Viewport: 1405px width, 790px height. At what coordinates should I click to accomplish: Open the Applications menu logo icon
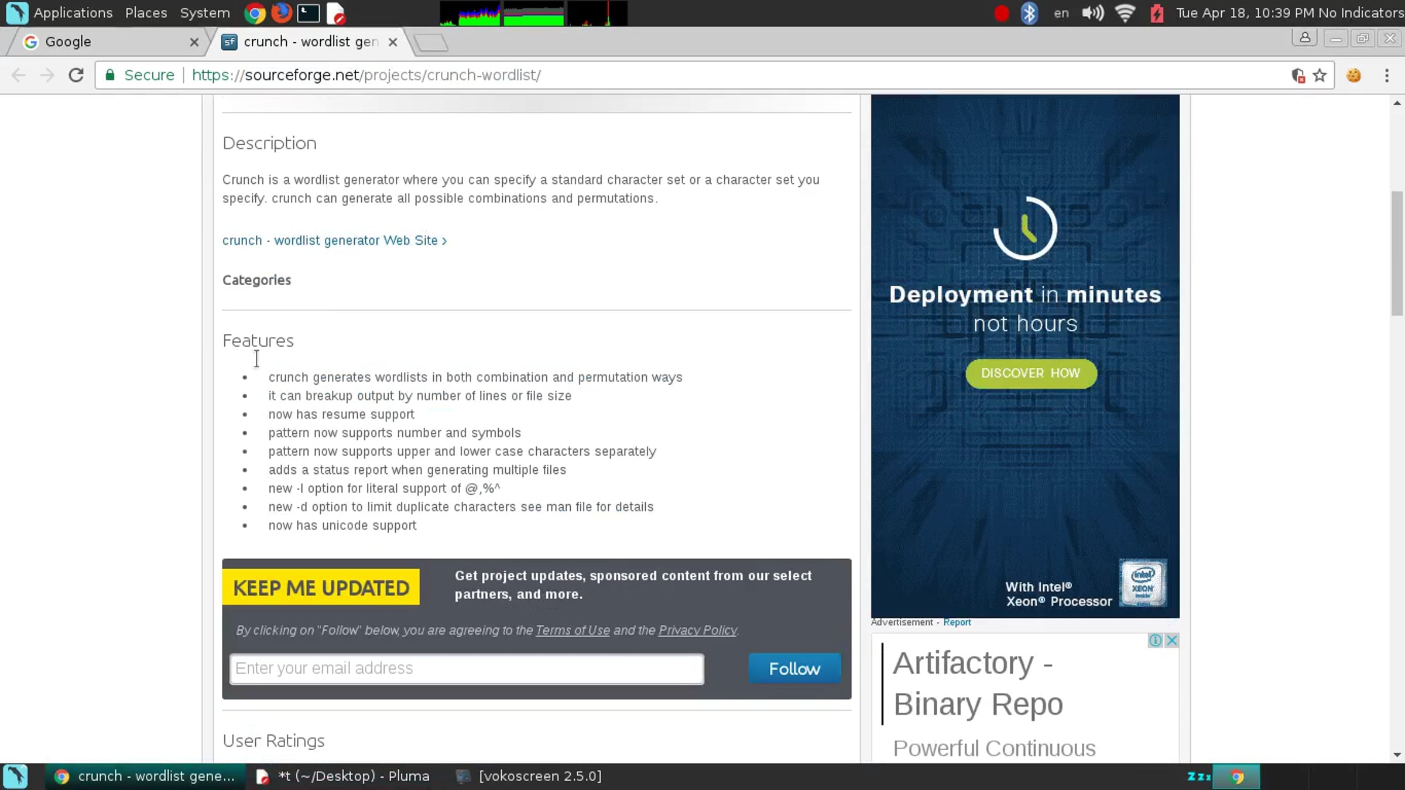tap(16, 13)
